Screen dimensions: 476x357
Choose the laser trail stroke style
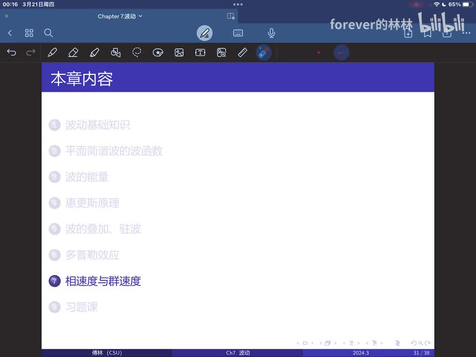click(x=341, y=53)
